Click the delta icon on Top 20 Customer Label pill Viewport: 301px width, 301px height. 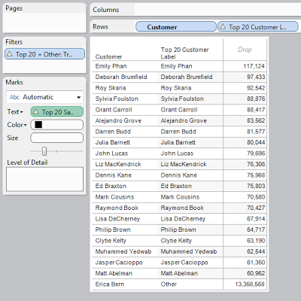[223, 26]
